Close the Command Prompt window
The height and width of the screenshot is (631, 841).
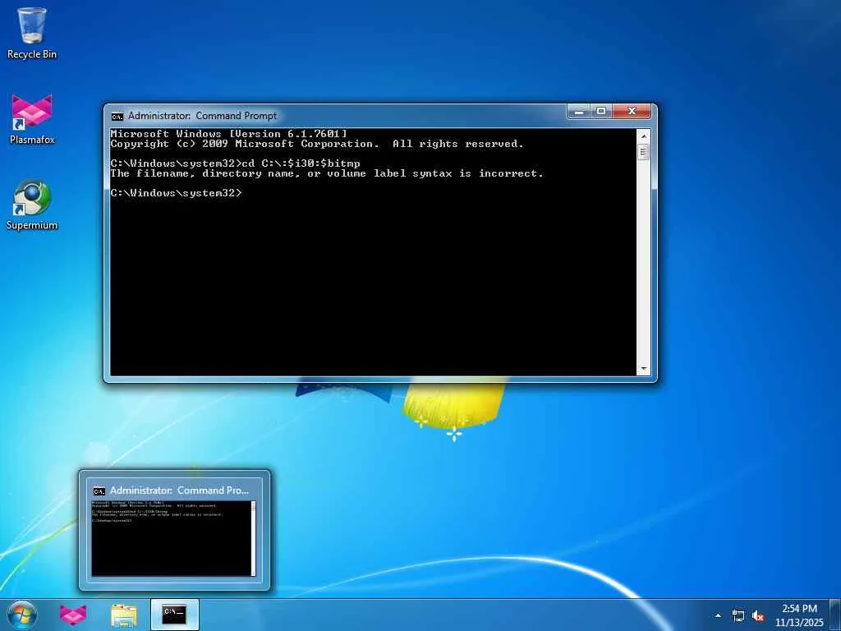click(x=632, y=111)
